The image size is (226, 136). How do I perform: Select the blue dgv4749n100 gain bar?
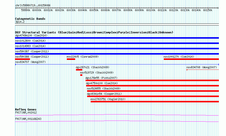[117, 38]
